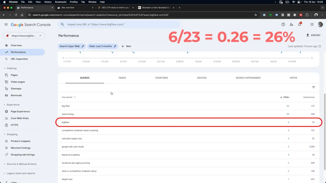Image resolution: width=326 pixels, height=183 pixels.
Task: Reload the page in Chrome
Action: (16, 15)
